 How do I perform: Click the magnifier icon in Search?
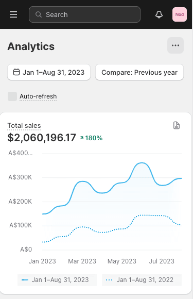tap(39, 14)
